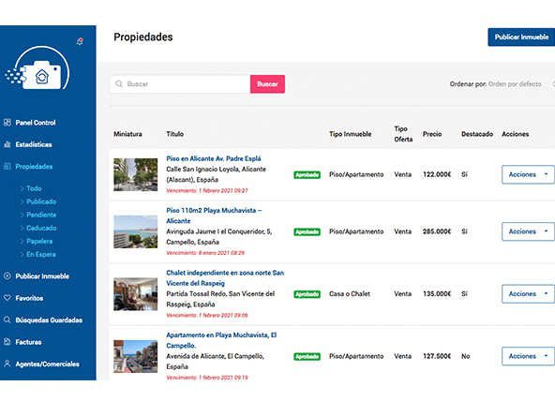The image size is (555, 416).
Task: Click the Publicar Inmueble plus circle icon
Action: tap(7, 275)
